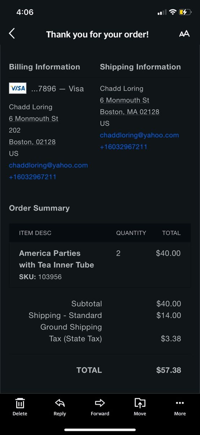Image resolution: width=200 pixels, height=435 pixels.
Task: Call the billing phone number +16032967211
Action: pyautogui.click(x=32, y=177)
